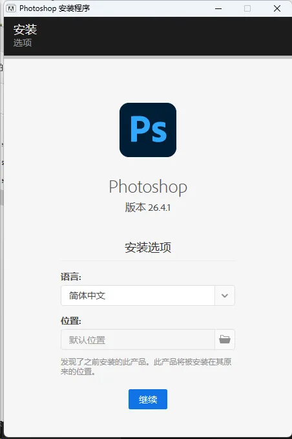Click the 默认位置 location field
This screenshot has width=292, height=439.
138,339
